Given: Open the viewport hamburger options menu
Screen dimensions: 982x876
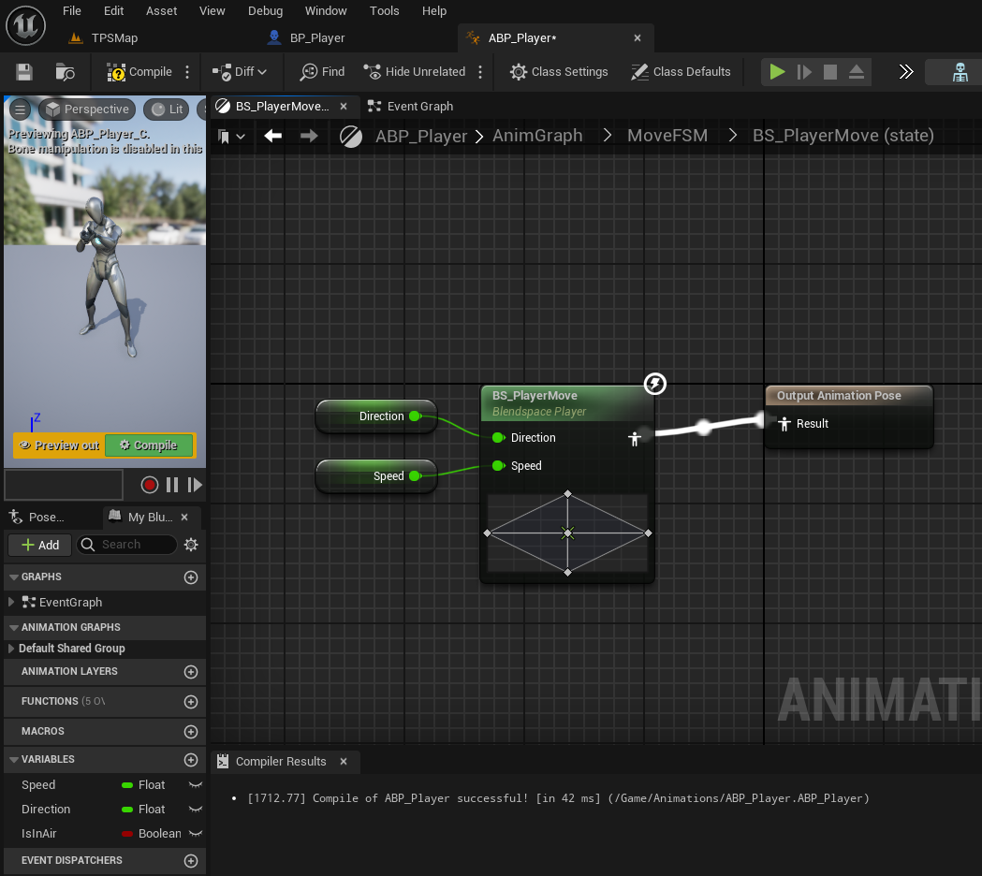Looking at the screenshot, I should [20, 109].
